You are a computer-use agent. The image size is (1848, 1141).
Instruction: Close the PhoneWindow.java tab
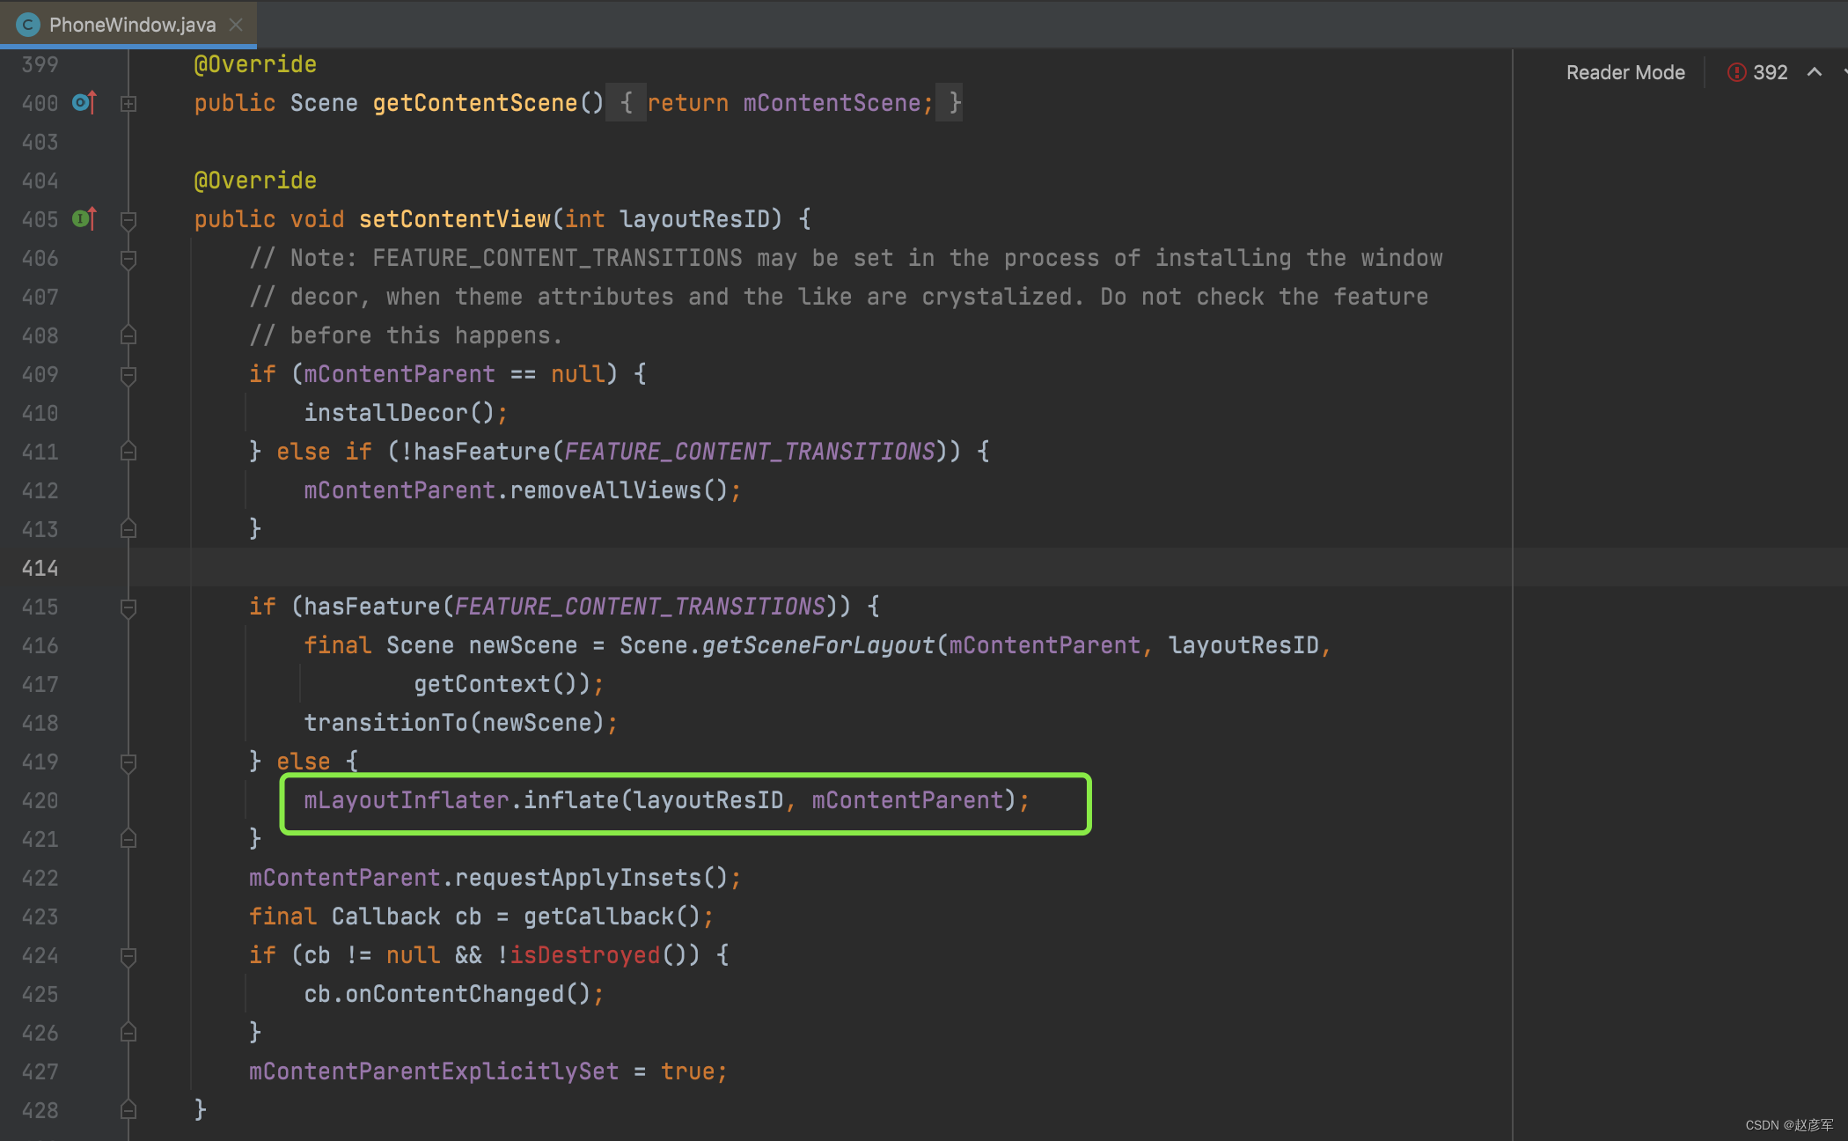tap(236, 25)
